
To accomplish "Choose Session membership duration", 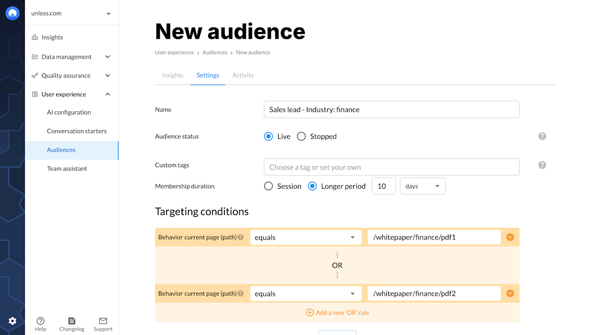I will (x=268, y=186).
